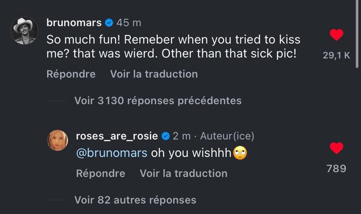Translate the "oh you wishhh" reply
Screen dimensions: 361x214
point(183,173)
